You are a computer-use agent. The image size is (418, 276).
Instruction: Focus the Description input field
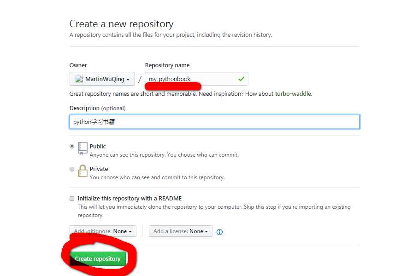215,122
